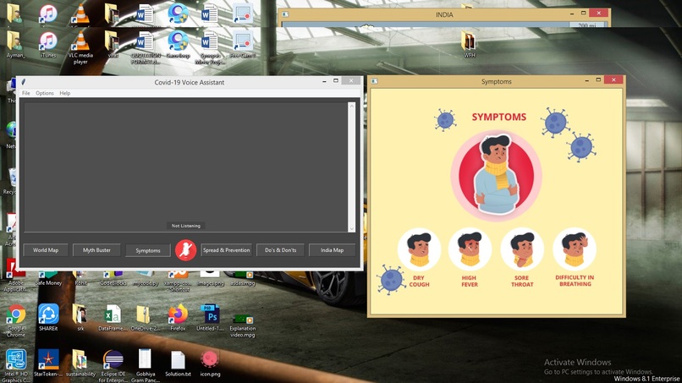Open Spread & Prevention info

click(226, 250)
